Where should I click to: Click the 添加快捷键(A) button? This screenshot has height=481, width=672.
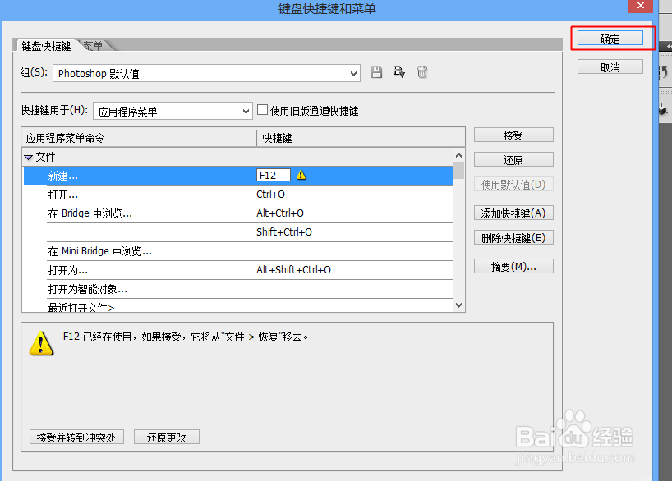(513, 213)
